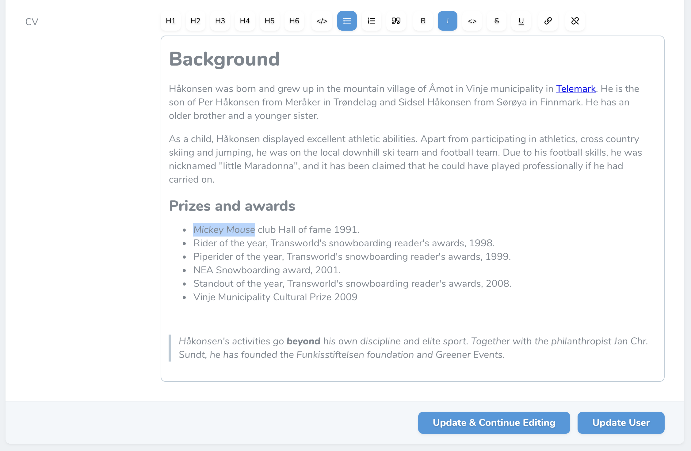Click the clear formatting icon
The width and height of the screenshot is (691, 451).
[574, 21]
